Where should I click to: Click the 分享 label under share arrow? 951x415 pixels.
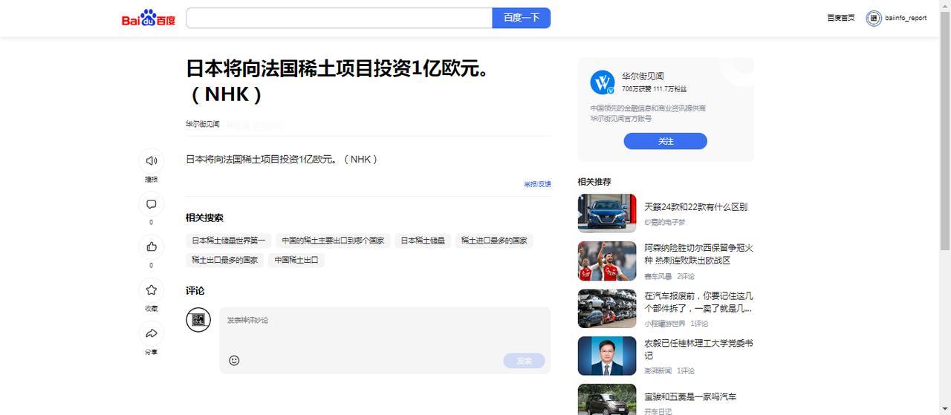pos(152,352)
